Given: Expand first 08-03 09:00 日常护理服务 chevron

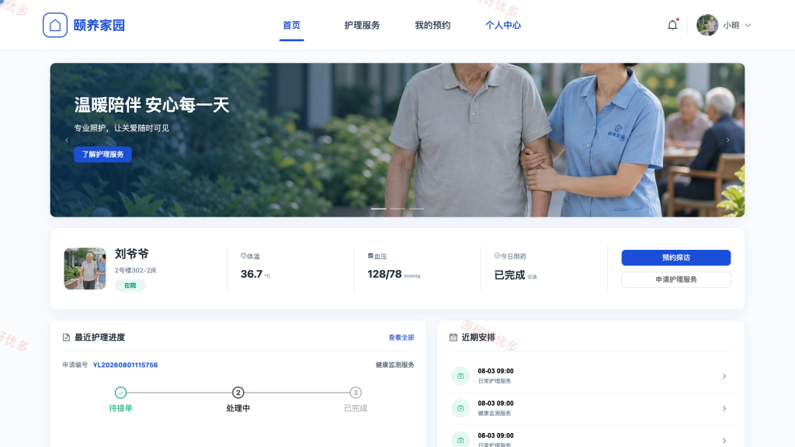Looking at the screenshot, I should coord(724,376).
